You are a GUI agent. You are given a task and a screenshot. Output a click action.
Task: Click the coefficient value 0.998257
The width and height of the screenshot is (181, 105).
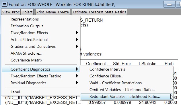[97, 102]
